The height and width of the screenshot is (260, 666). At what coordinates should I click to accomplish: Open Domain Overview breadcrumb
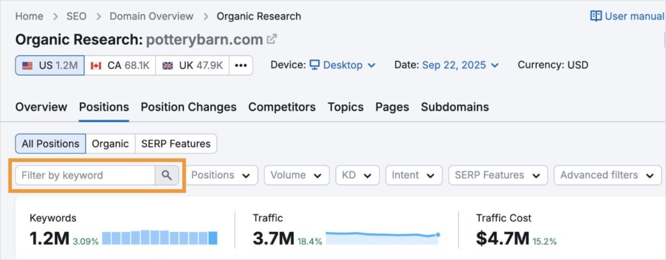tap(152, 16)
